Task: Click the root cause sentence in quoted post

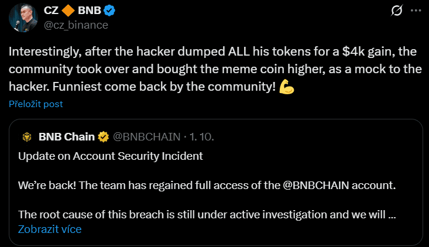Action: [199, 214]
